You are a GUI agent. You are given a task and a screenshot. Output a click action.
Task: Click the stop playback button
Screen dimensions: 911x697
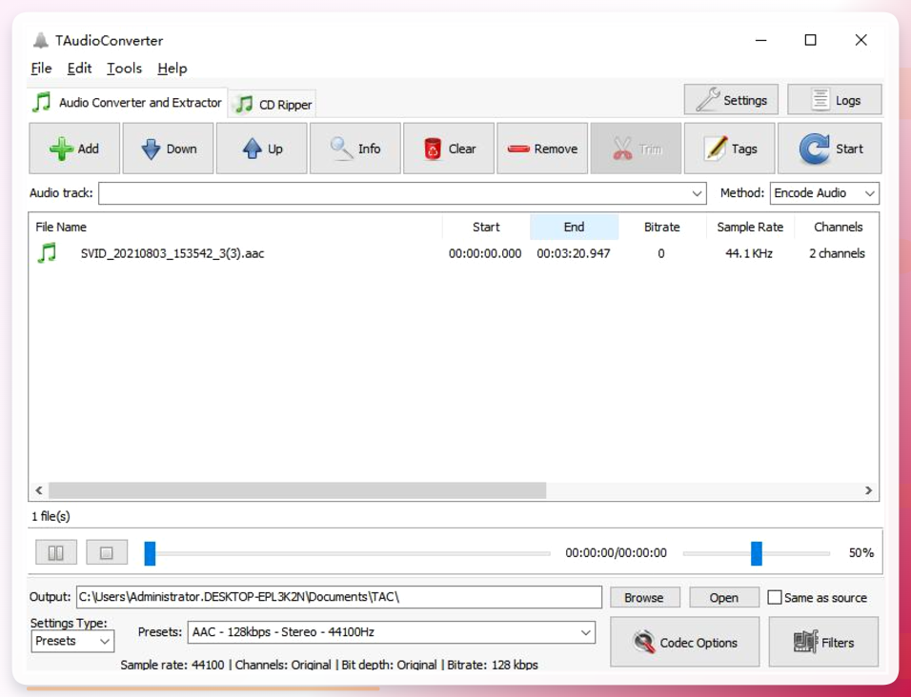tap(107, 552)
